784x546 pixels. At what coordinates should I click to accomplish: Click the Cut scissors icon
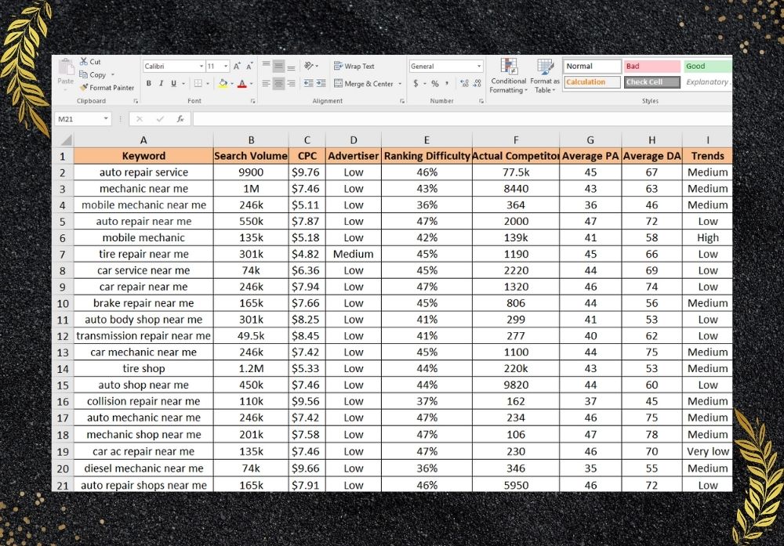[x=84, y=62]
